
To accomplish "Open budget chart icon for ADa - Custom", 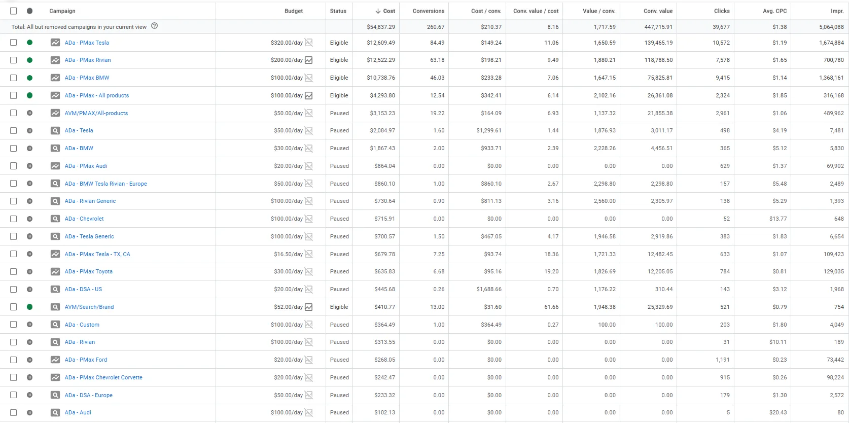I will pos(309,325).
